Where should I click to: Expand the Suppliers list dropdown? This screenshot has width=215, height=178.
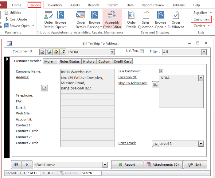tap(211, 13)
